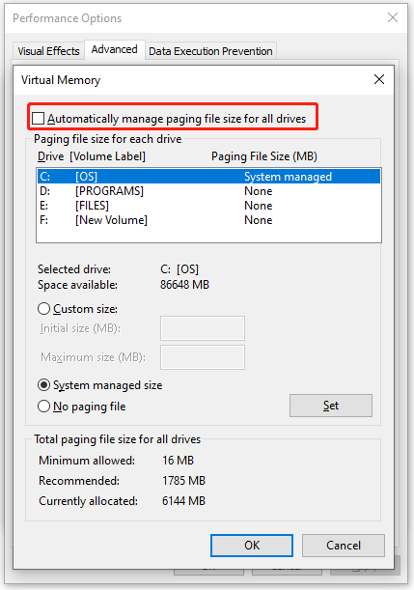Open the Data Execution Prevention tab
This screenshot has height=590, width=414.
coord(210,51)
